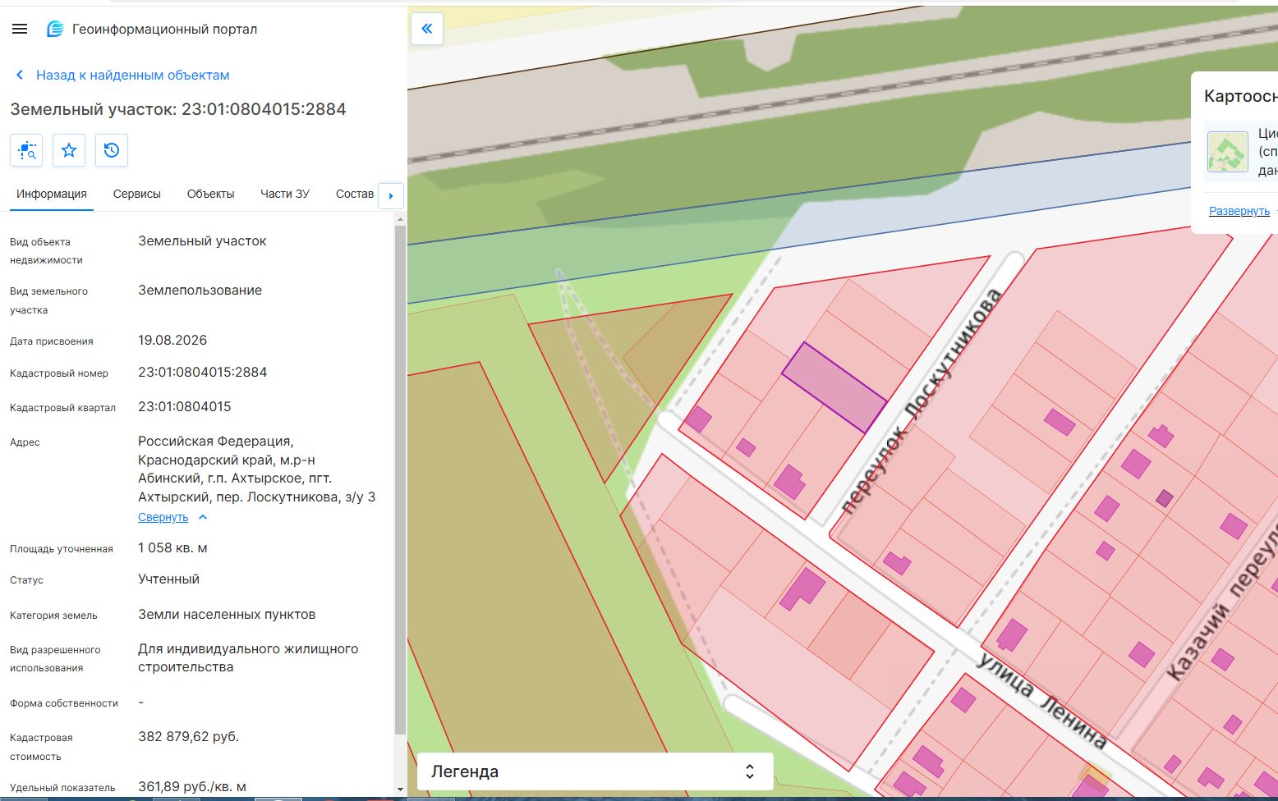
Task: Add parcel to favorites star icon
Action: [x=69, y=150]
